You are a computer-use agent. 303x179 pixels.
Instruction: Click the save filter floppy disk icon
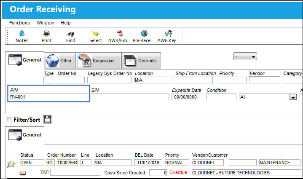(48, 119)
